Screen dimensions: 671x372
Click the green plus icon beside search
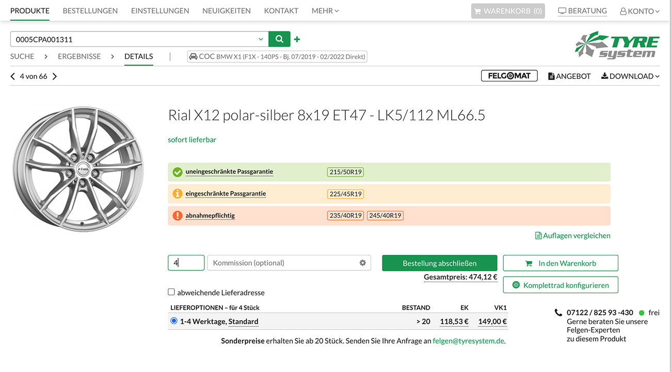297,39
